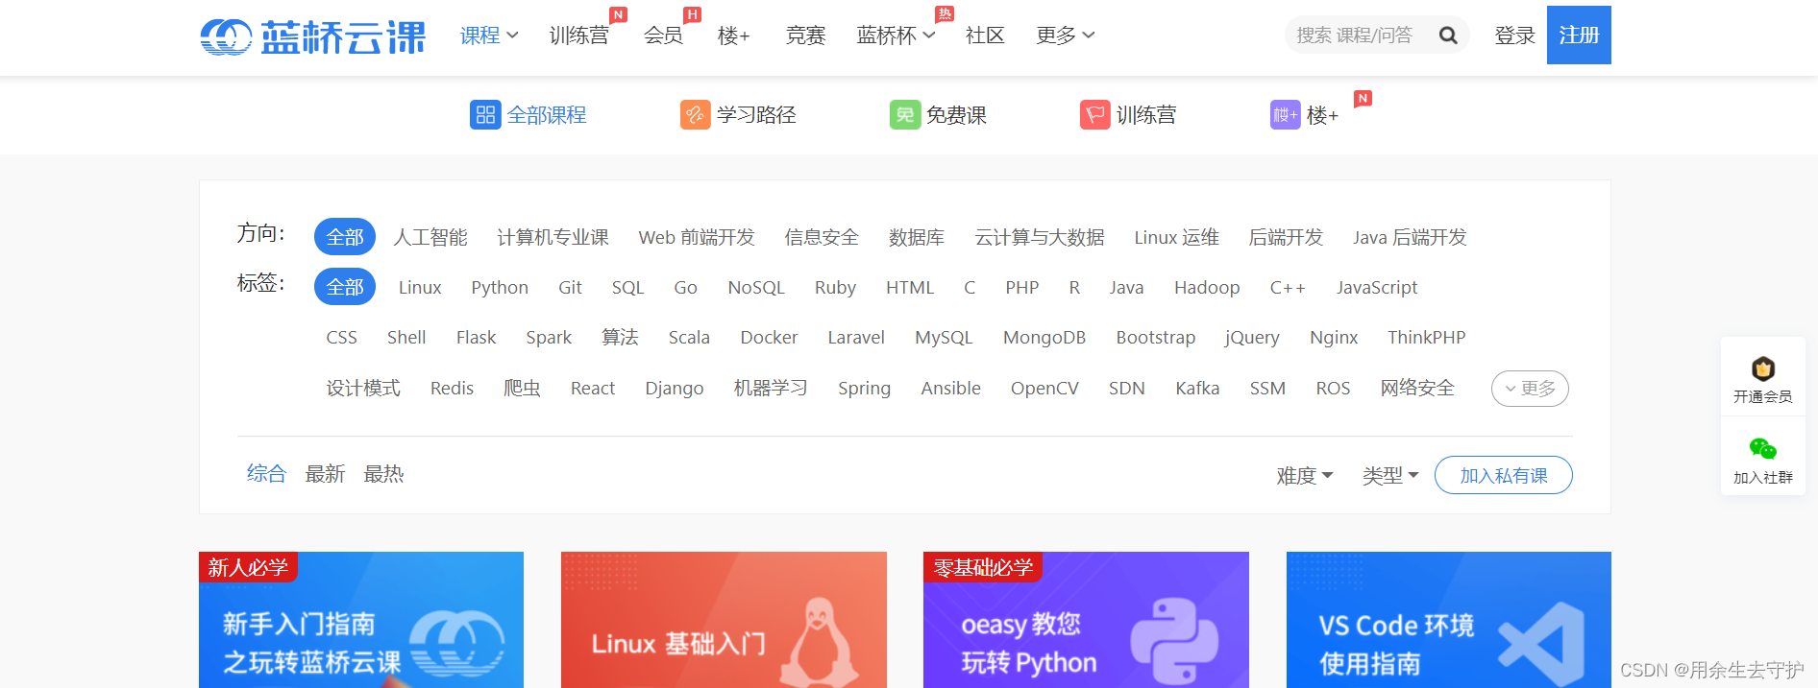This screenshot has height=688, width=1818.
Task: Expand the 更多 navigation menu
Action: pos(1065,36)
